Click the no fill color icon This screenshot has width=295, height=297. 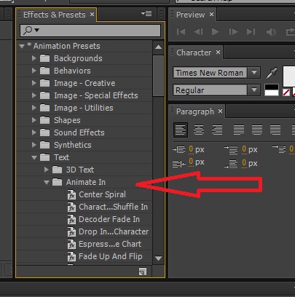(x=286, y=92)
